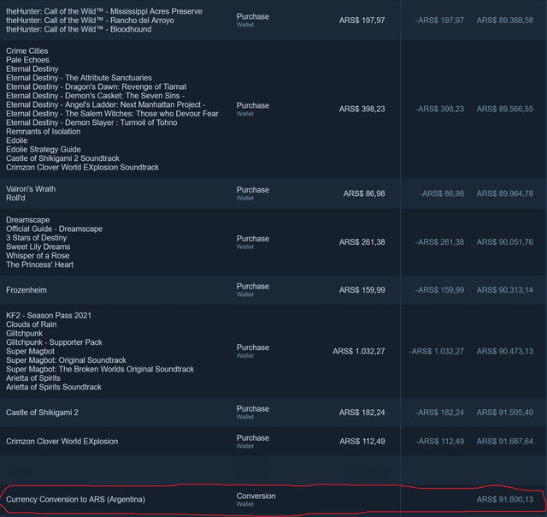The height and width of the screenshot is (517, 547).
Task: Click Crimzon Clover World EXplosion Soundtrack entry
Action: tap(82, 167)
